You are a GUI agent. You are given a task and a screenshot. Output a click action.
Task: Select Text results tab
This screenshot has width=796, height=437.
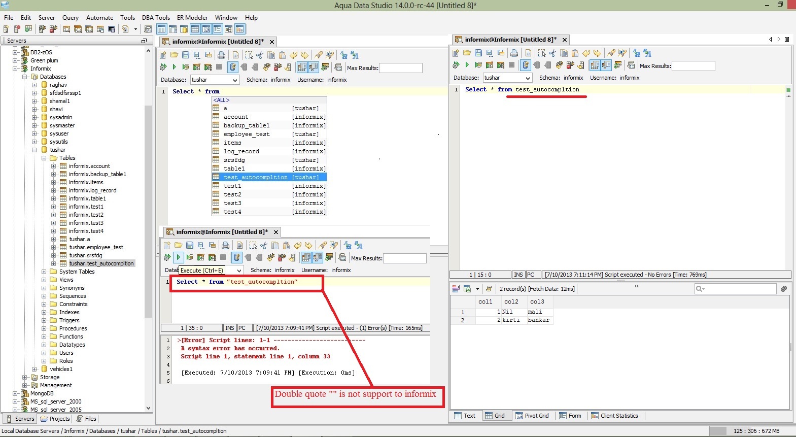(465, 416)
